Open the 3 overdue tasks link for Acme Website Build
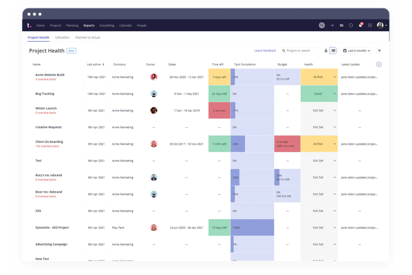 click(x=46, y=79)
